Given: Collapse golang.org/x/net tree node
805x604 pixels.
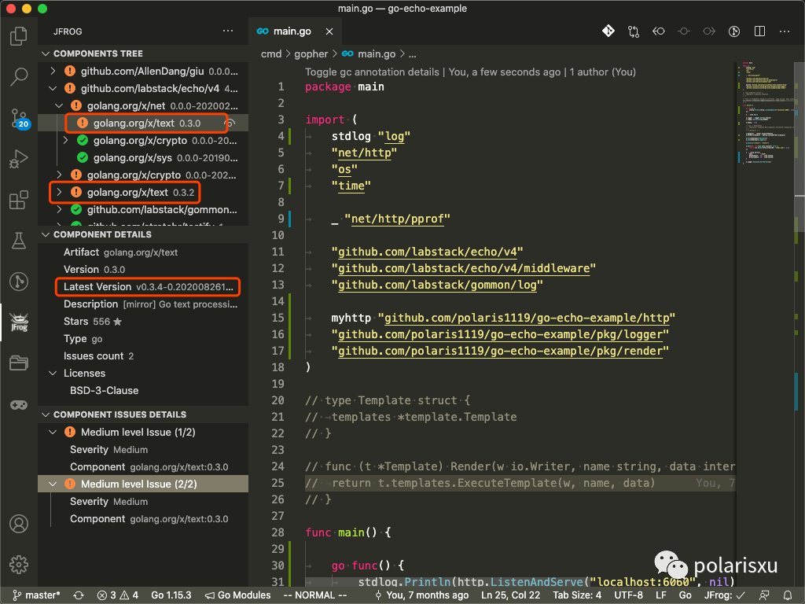Looking at the screenshot, I should point(59,106).
